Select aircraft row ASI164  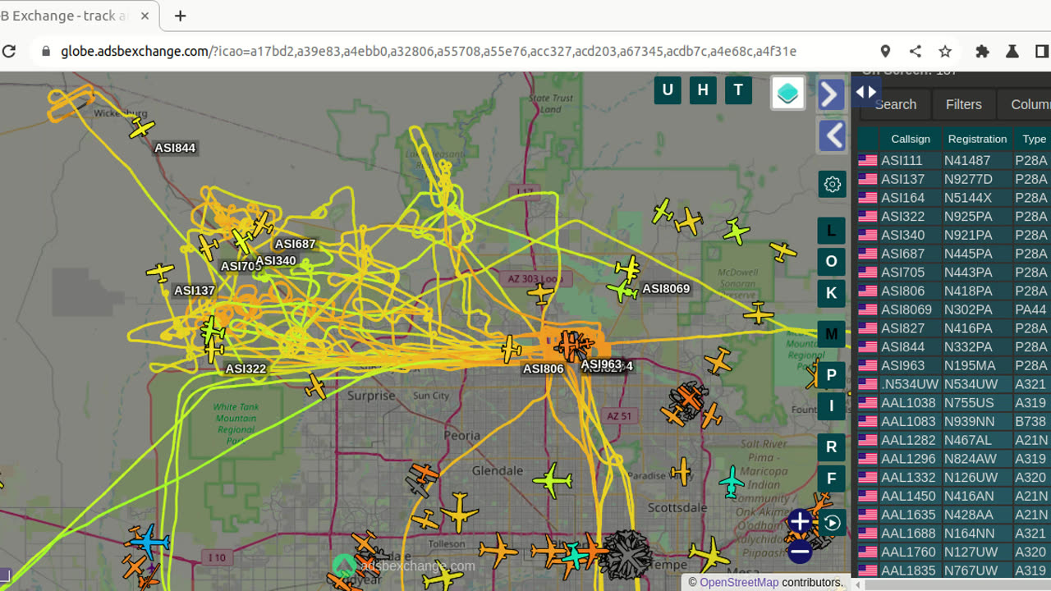[953, 198]
